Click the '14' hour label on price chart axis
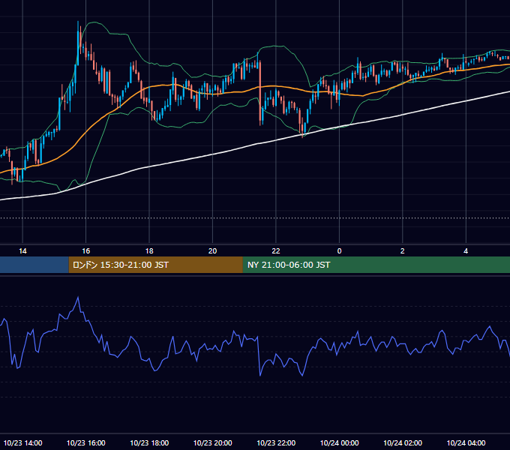The image size is (510, 450). 22,251
